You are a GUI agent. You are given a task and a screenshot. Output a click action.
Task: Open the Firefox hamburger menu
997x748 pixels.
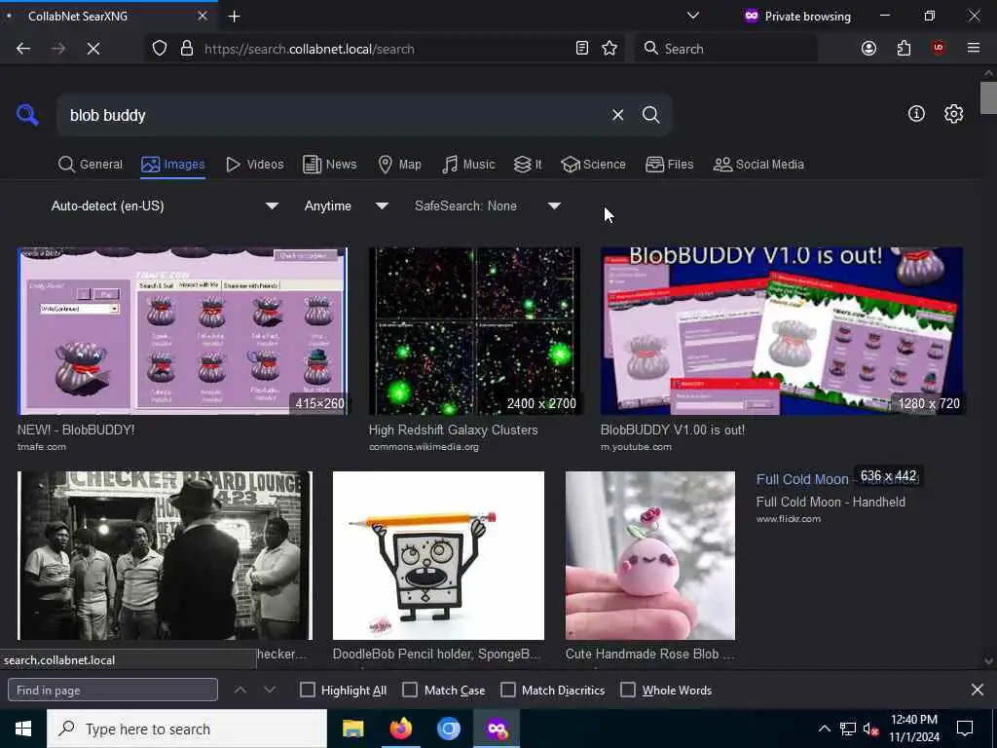pyautogui.click(x=974, y=49)
